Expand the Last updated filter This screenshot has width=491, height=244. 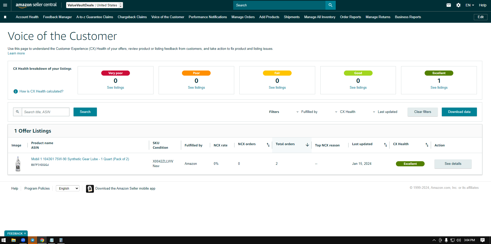tap(385, 112)
